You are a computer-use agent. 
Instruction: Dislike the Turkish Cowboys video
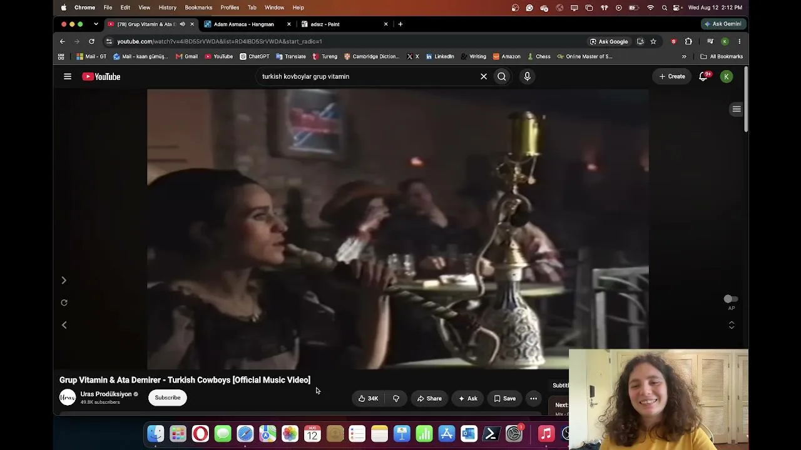[x=396, y=398]
